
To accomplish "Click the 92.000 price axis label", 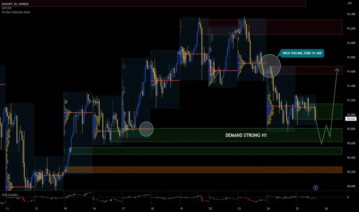I will pyautogui.click(x=351, y=43).
